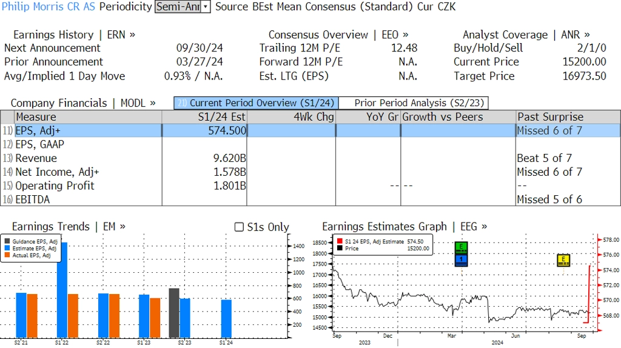Image resolution: width=621 pixels, height=348 pixels.
Task: Click the Past Surprise column header
Action: (568, 117)
